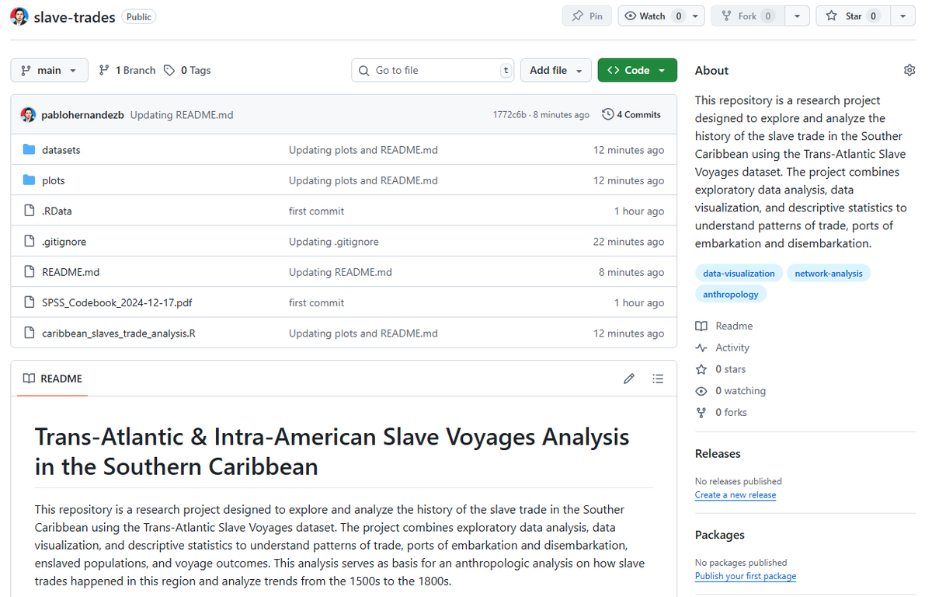Viewport: 932px width, 597px height.
Task: Open the Activity link in About
Action: [x=732, y=347]
